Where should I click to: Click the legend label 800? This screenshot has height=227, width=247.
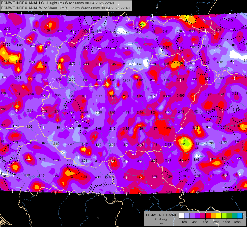click(205, 222)
